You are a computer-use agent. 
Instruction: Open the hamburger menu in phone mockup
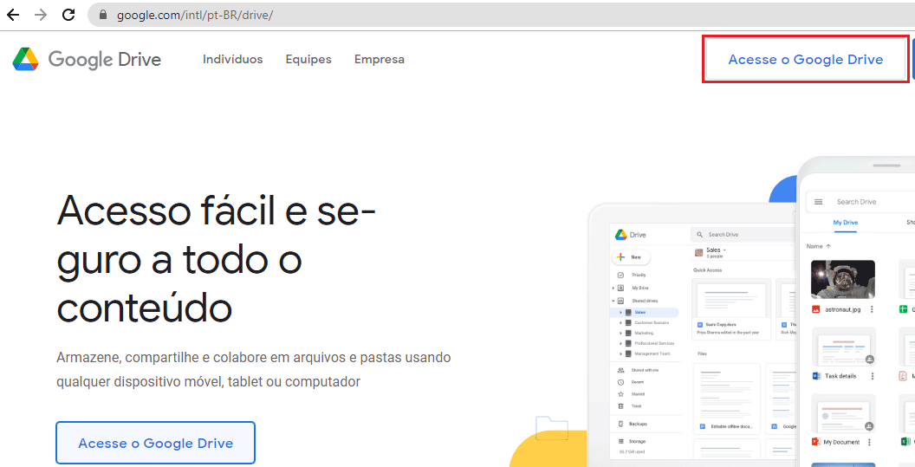[x=818, y=202]
